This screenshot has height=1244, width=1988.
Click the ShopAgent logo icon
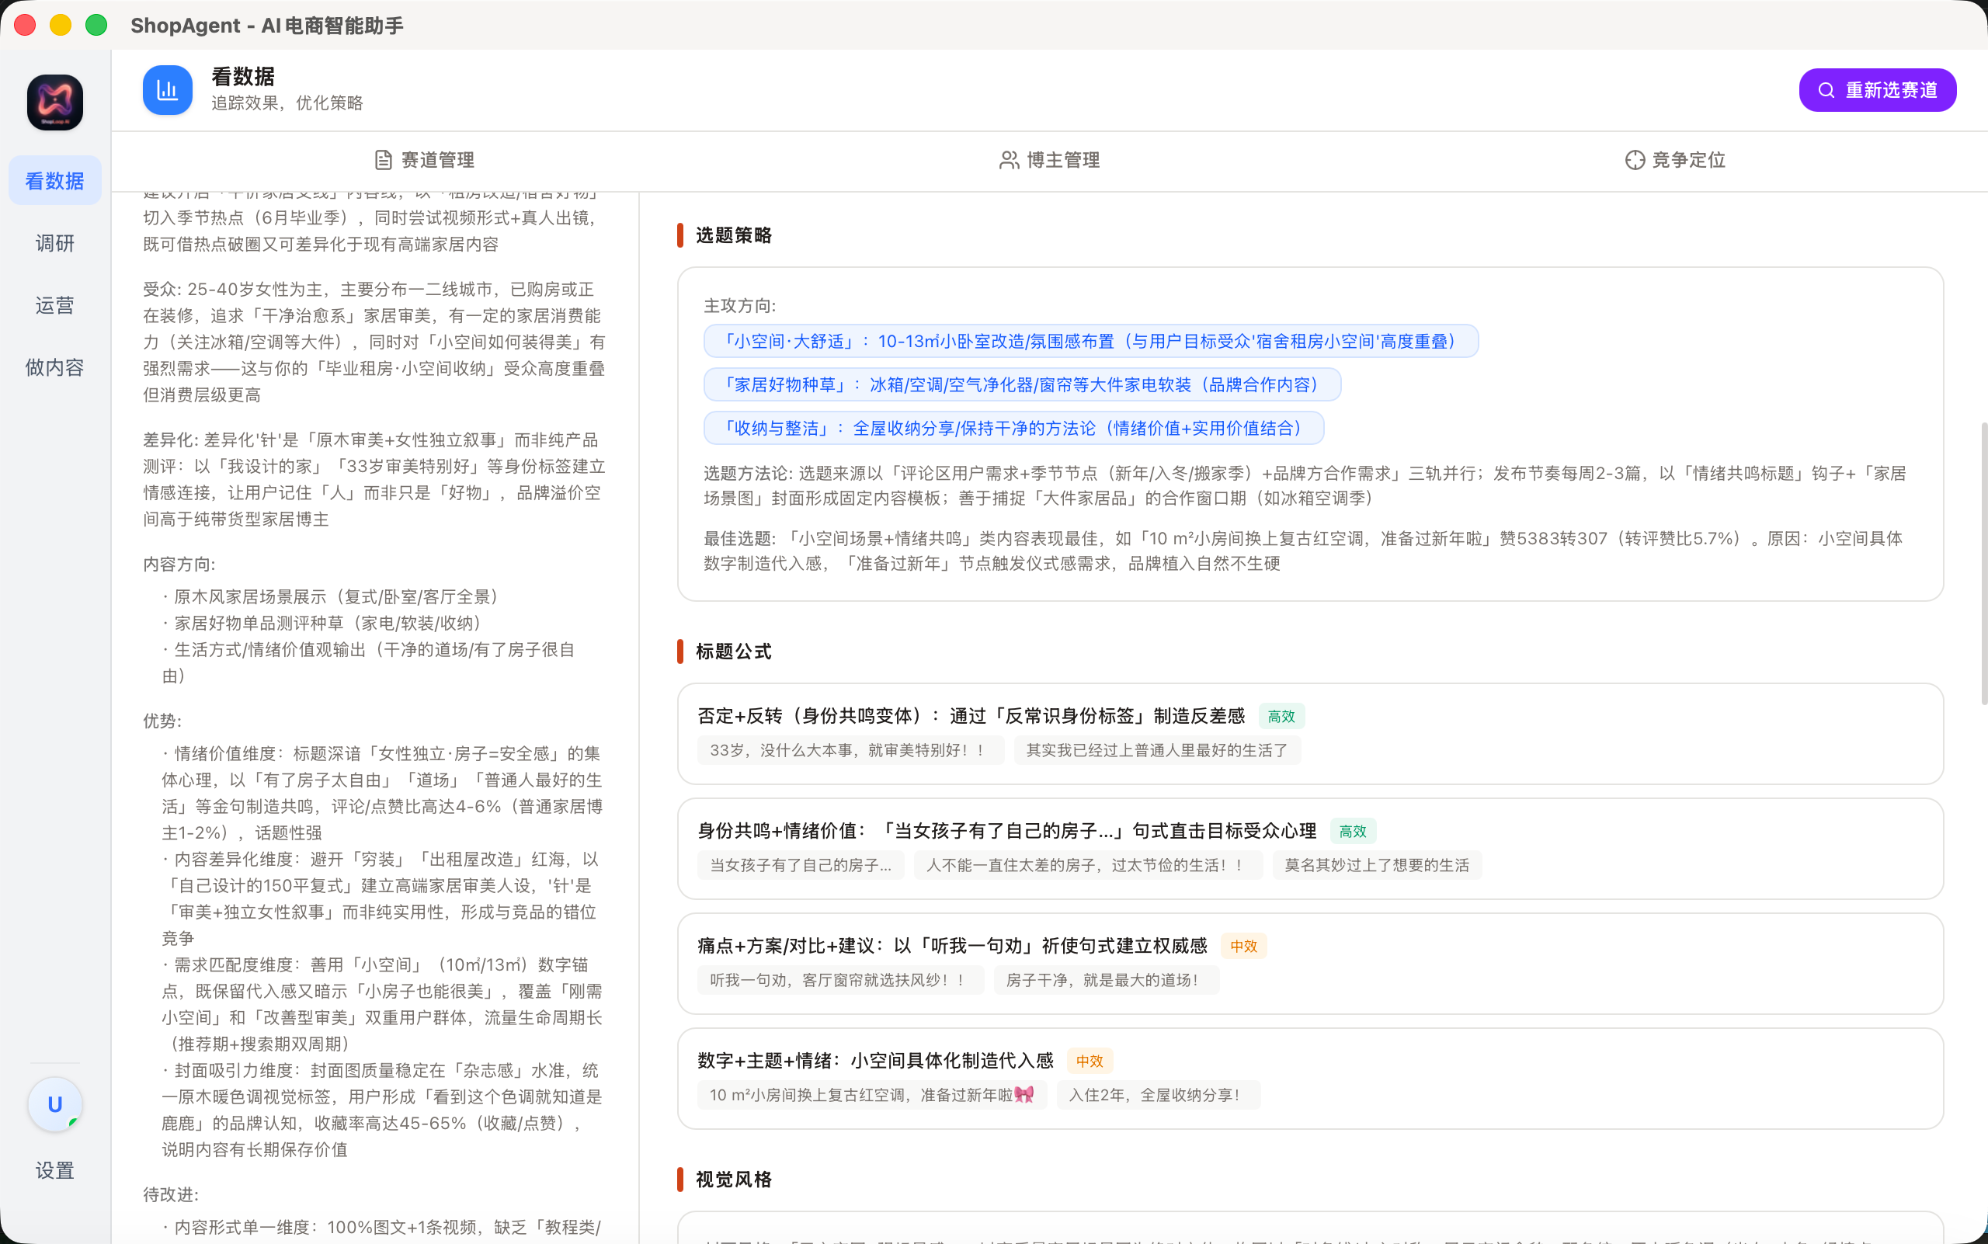54,101
